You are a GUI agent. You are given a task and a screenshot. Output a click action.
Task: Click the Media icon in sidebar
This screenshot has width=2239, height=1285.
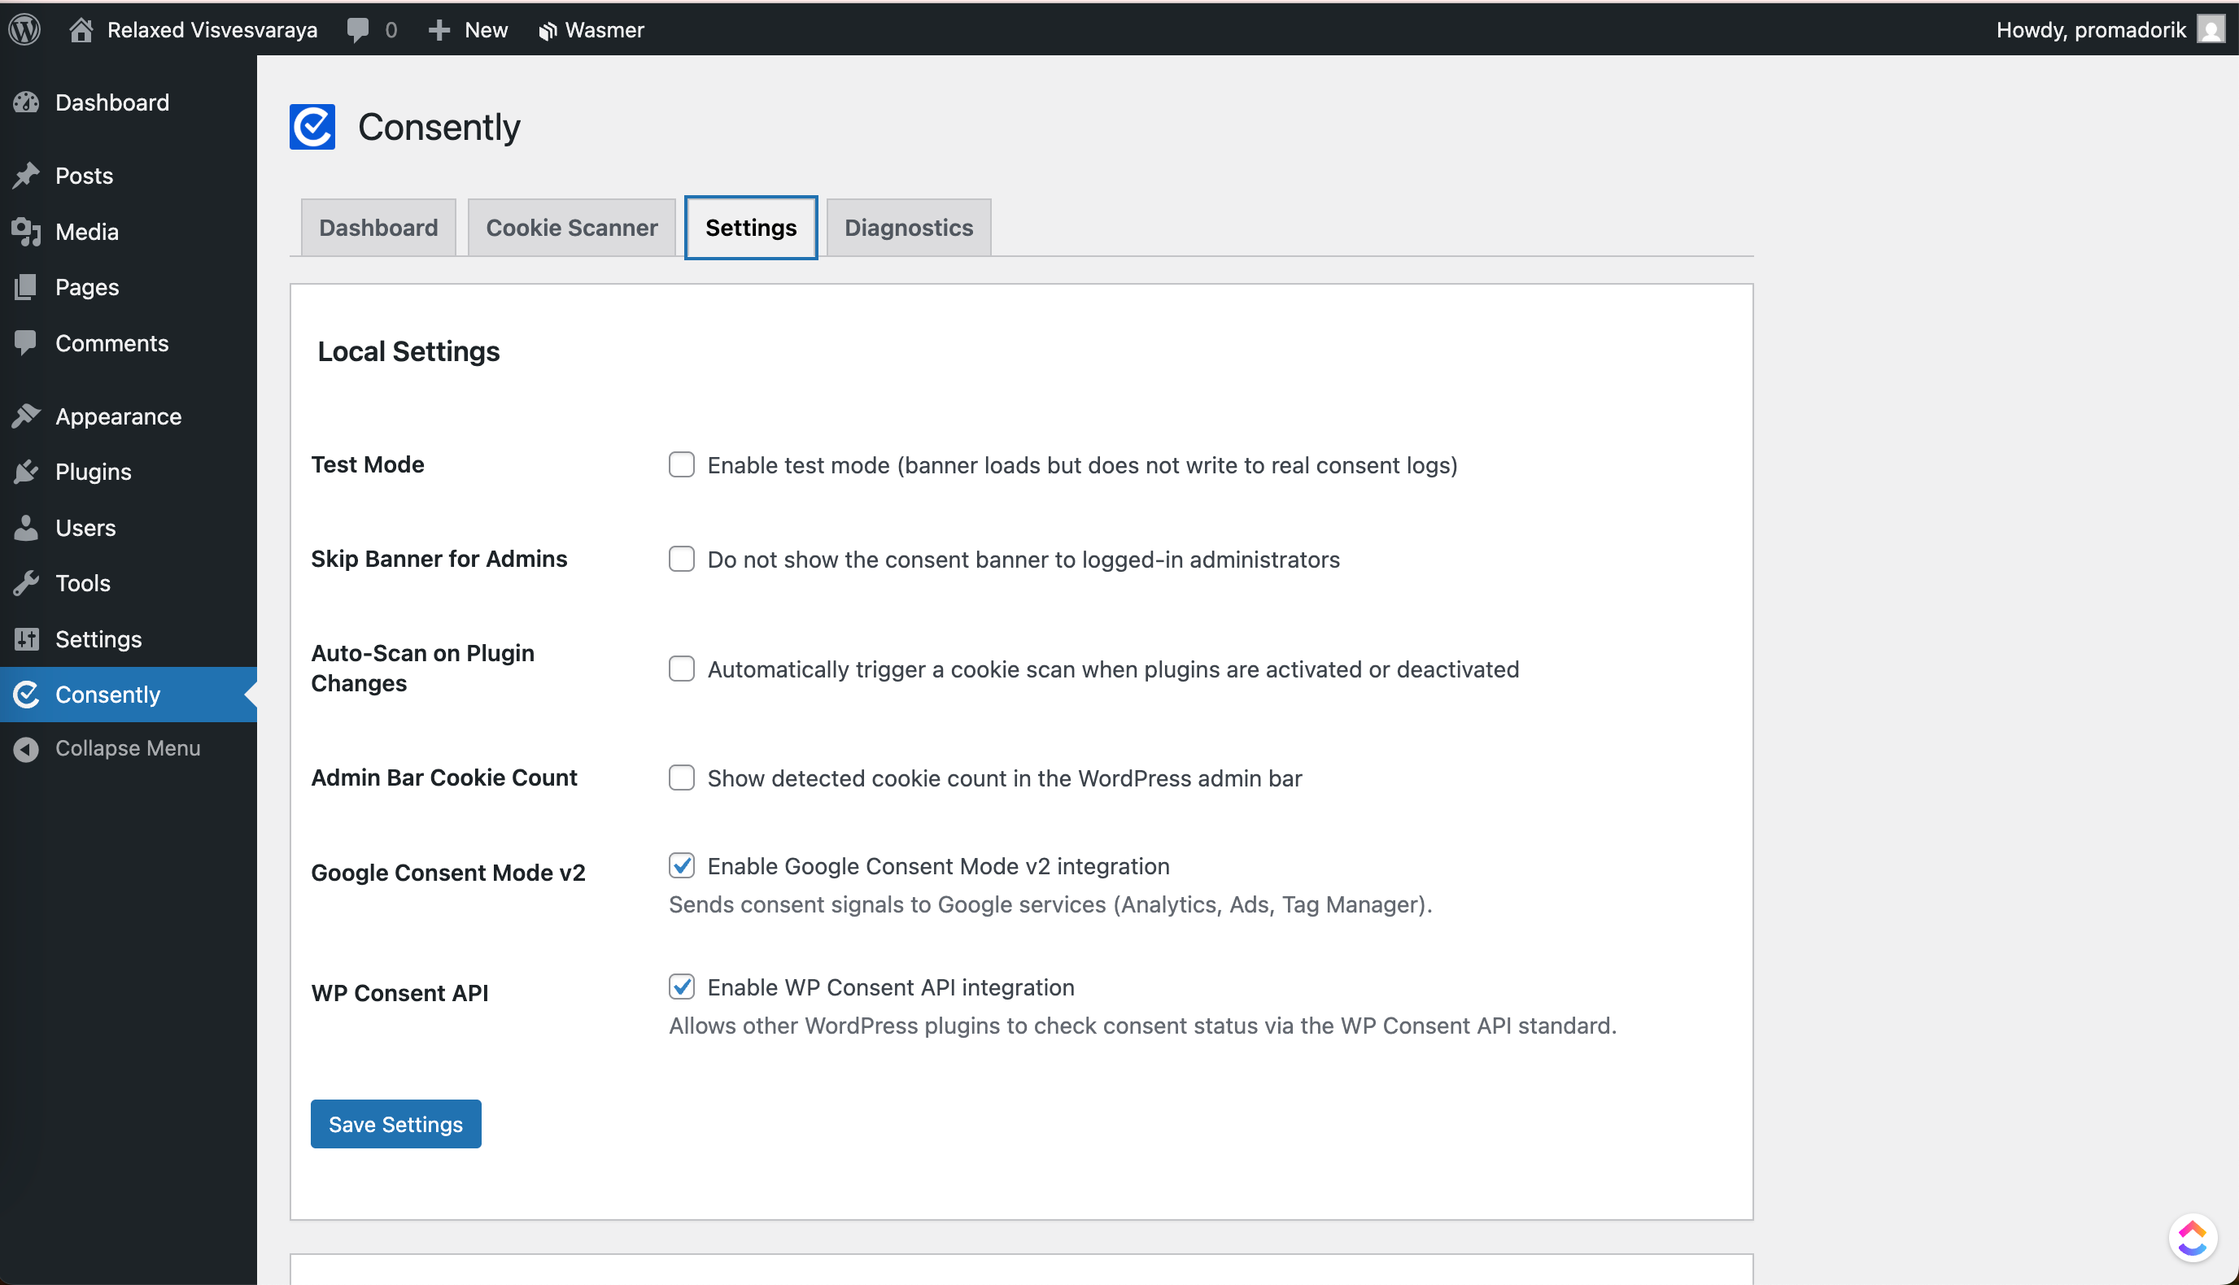[x=27, y=232]
